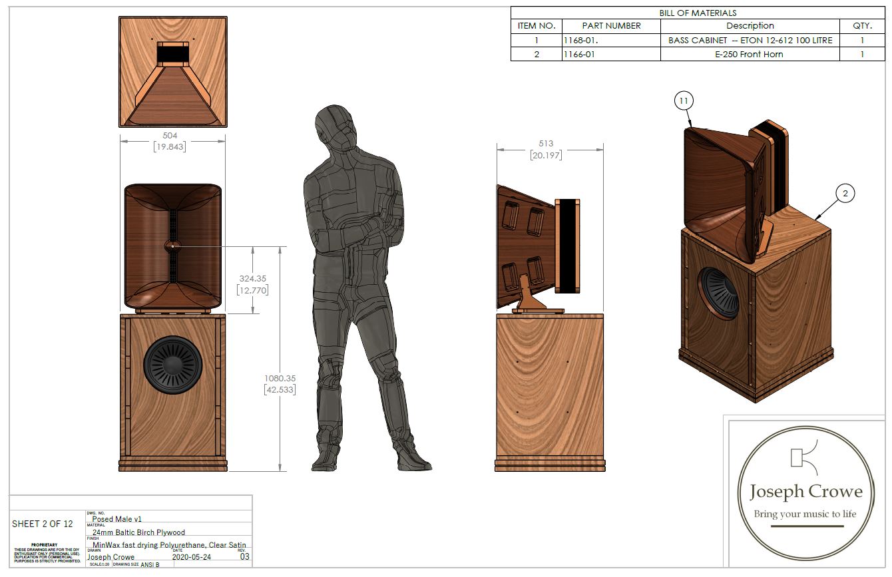Click balloon callout number 11
Screen dimensions: 892x577
684,101
